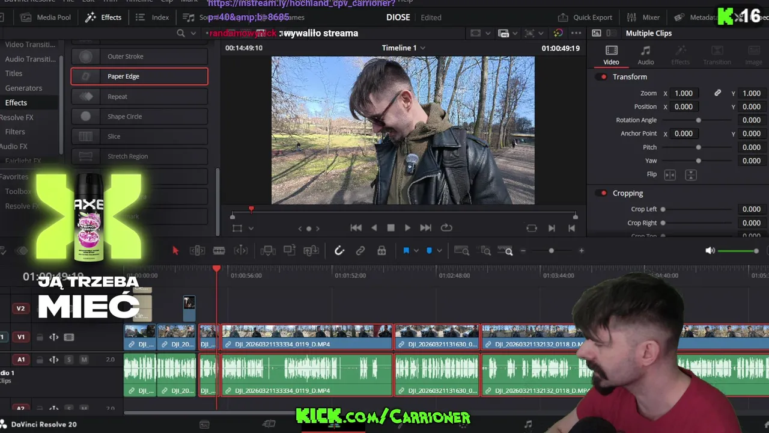Click the Replace Clip toolbar icon
Viewport: 769px width, 433px height.
311,251
